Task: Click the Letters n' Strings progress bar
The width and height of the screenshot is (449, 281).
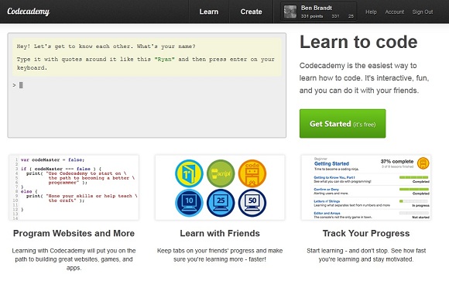Action: pos(414,201)
